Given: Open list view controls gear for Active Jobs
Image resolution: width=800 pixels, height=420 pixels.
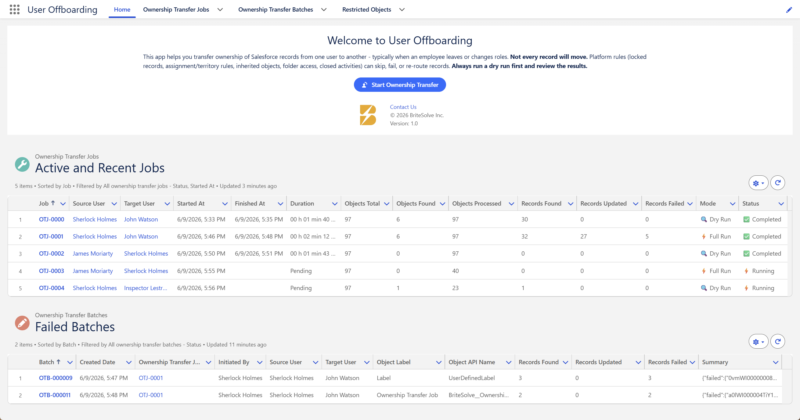Looking at the screenshot, I should pyautogui.click(x=759, y=183).
